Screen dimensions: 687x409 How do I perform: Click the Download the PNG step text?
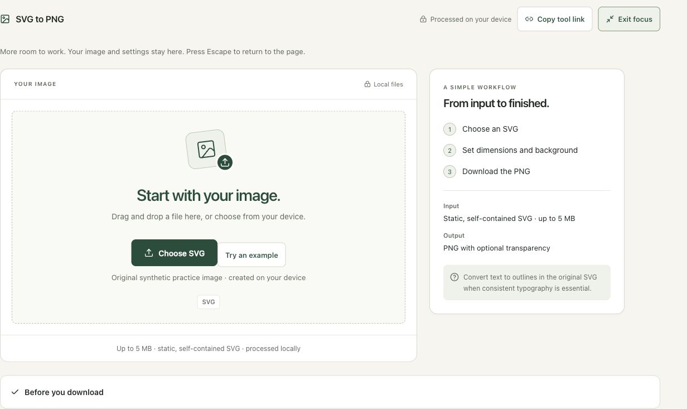tap(496, 171)
